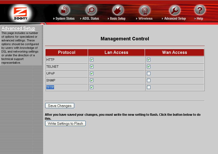
Task: Open the Wireless menu label
Action: click(x=145, y=18)
